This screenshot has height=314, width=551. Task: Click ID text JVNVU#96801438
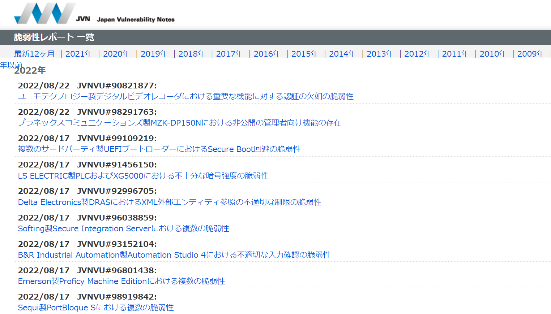pyautogui.click(x=117, y=270)
